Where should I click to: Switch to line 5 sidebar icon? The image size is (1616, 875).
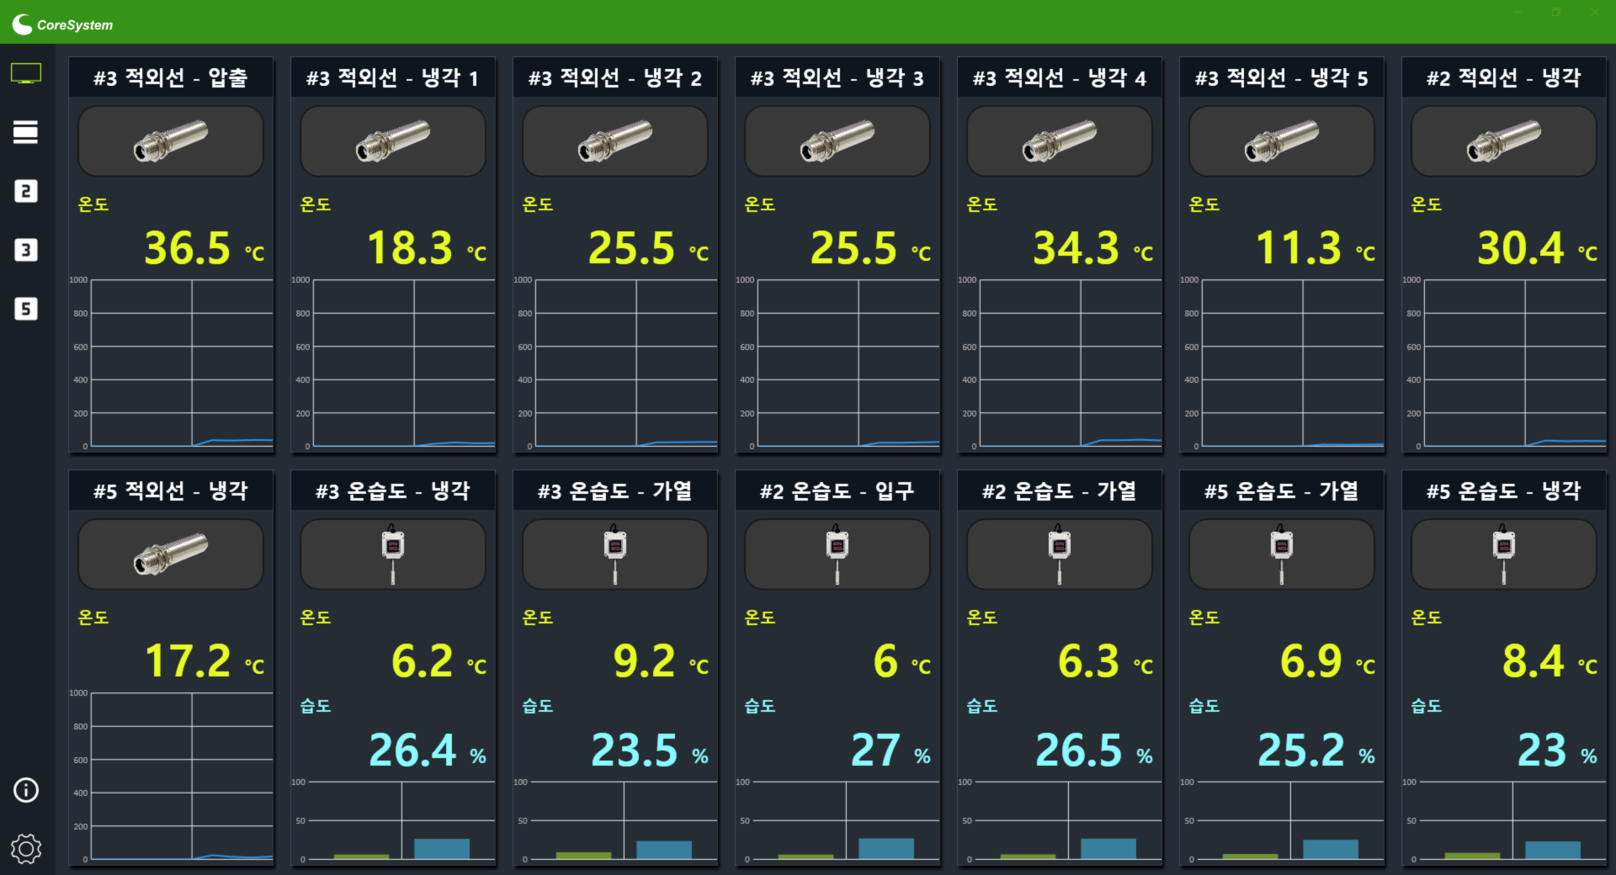coord(26,308)
